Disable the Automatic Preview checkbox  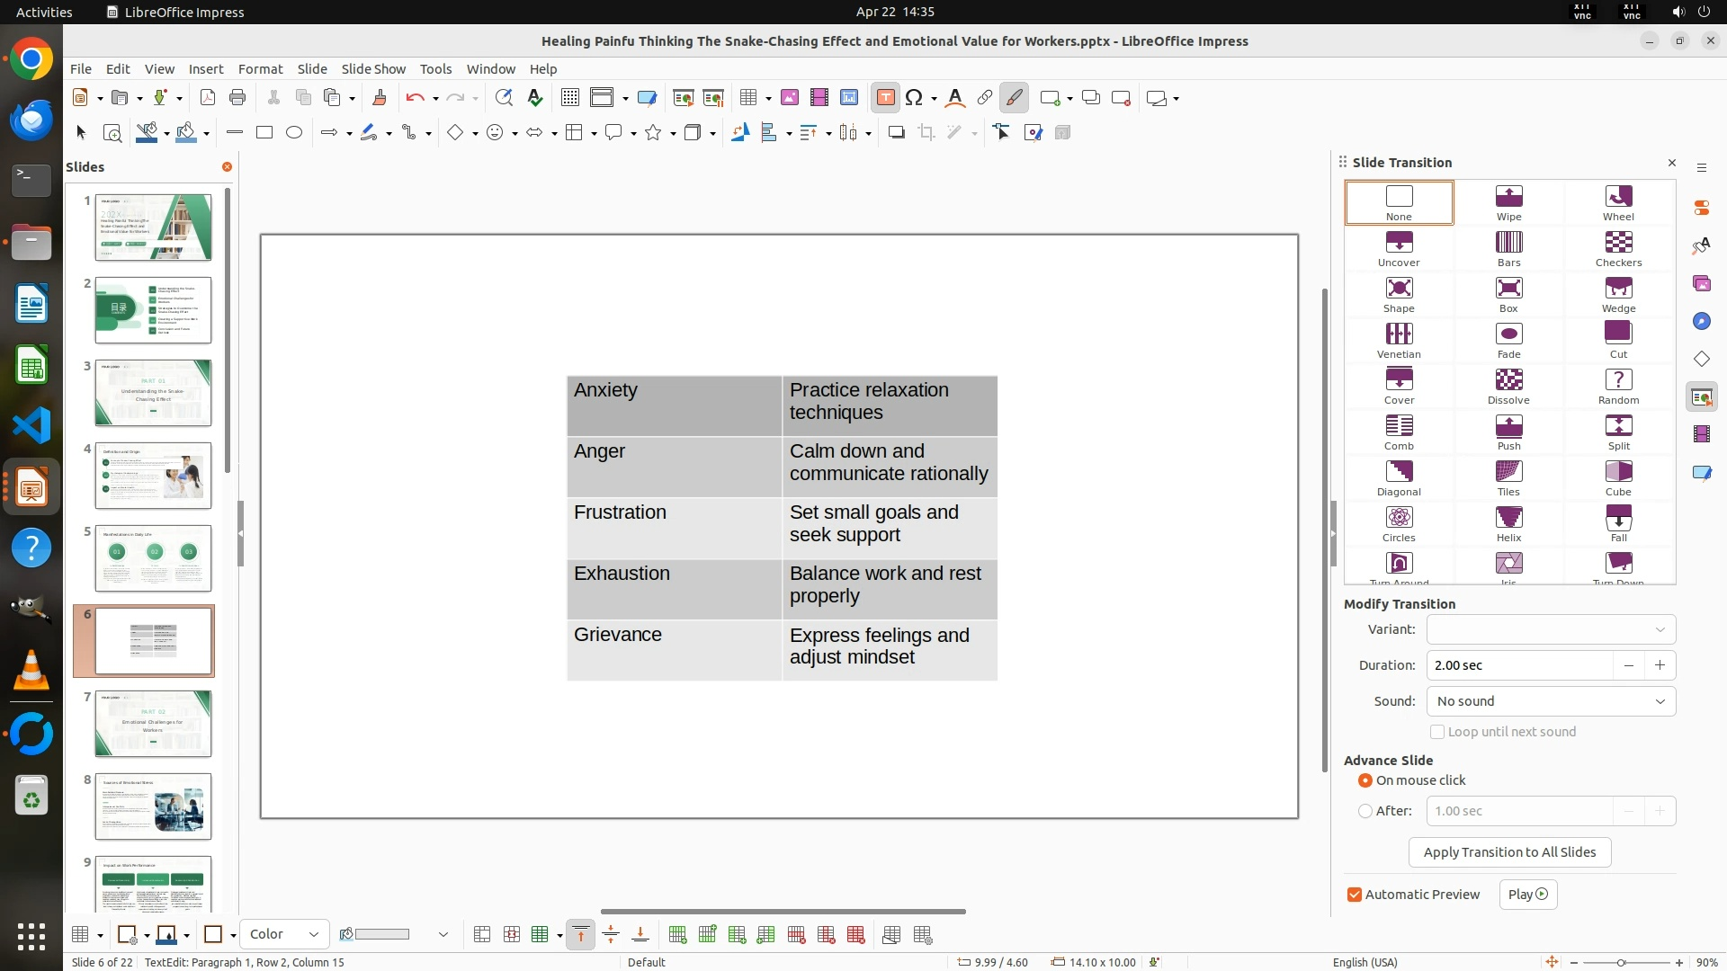1355,895
